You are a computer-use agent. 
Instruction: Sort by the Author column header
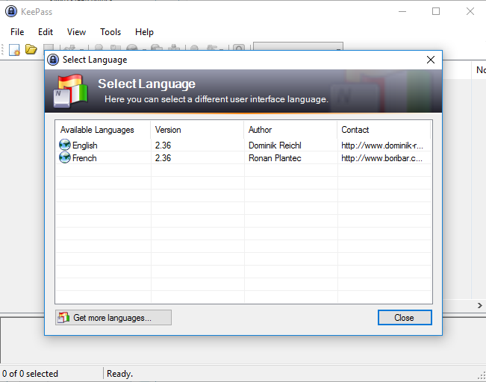pyautogui.click(x=290, y=130)
